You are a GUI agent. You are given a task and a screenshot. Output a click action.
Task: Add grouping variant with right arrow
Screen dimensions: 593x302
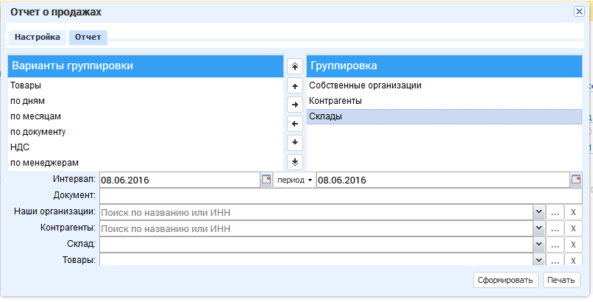[x=295, y=105]
